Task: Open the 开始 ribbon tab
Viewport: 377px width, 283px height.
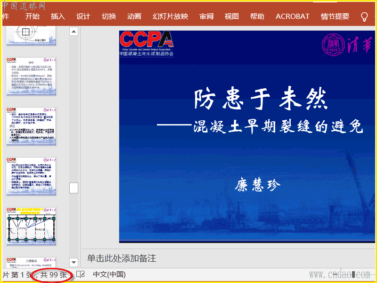Action: 32,17
